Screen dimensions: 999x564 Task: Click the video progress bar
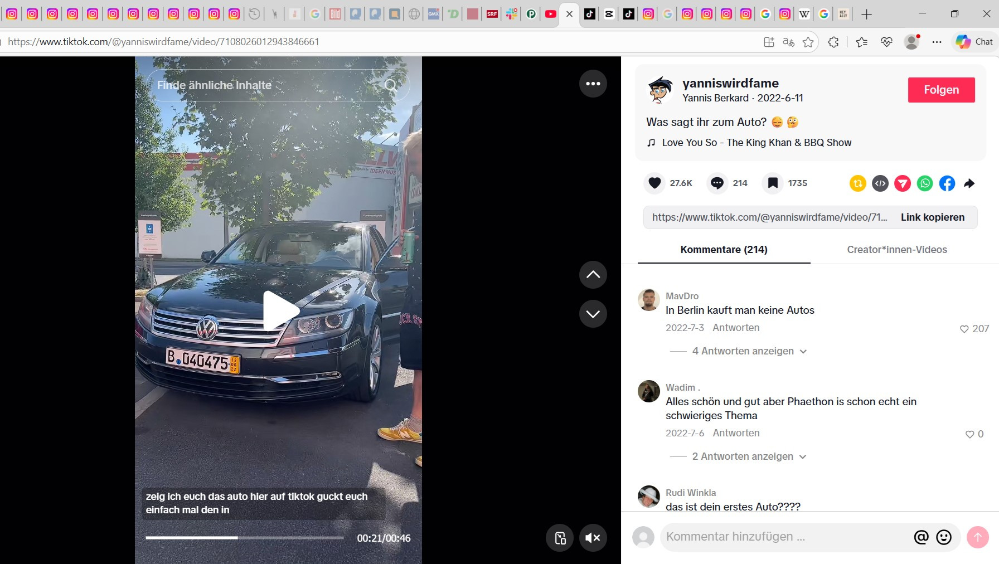coord(244,538)
